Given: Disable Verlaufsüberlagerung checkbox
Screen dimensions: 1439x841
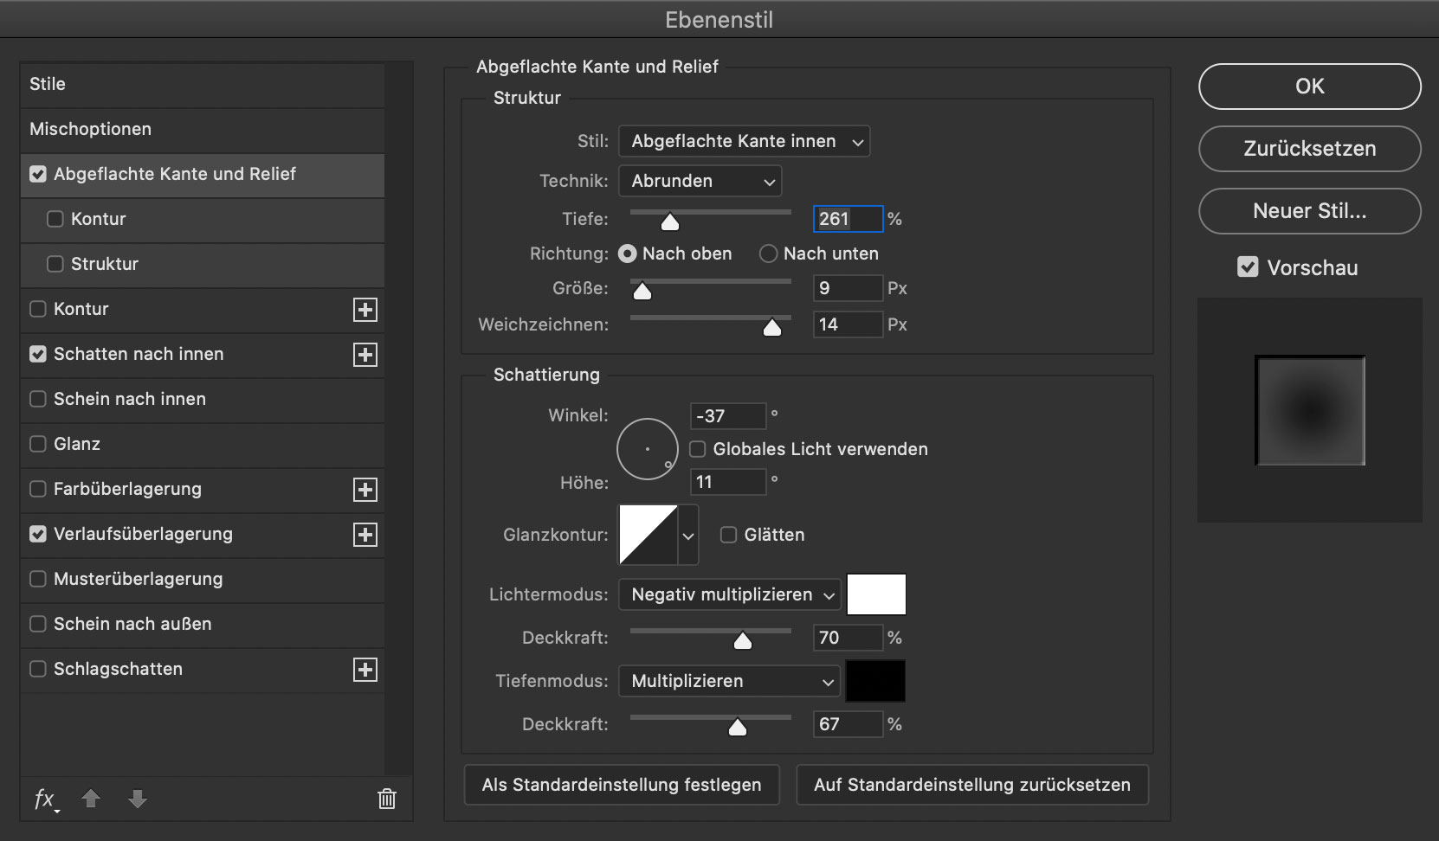Looking at the screenshot, I should pos(38,534).
